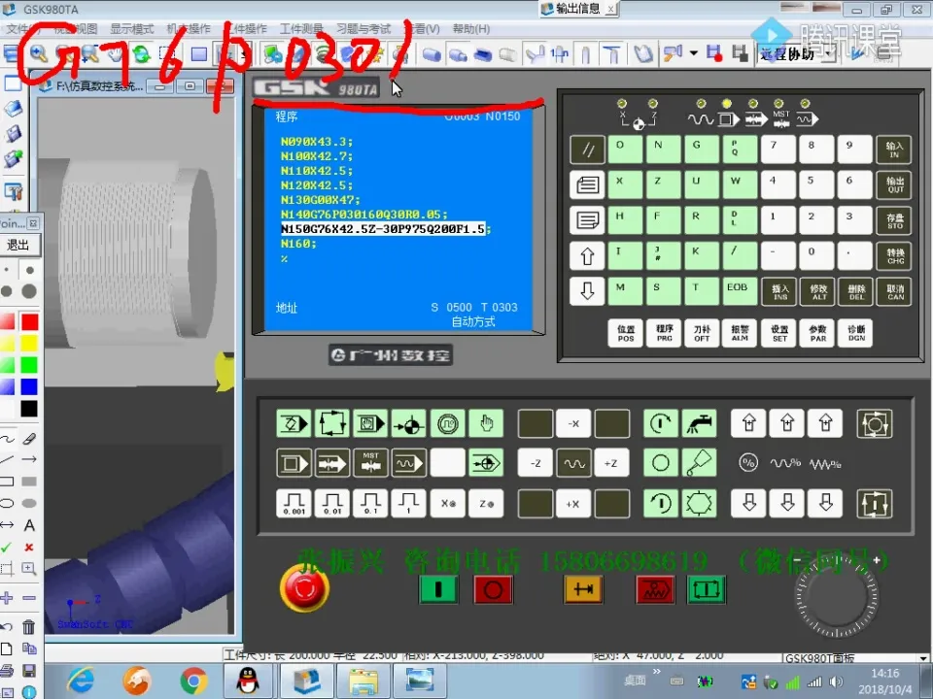Click the spindle clockwise rotation button
This screenshot has width=933, height=699.
pos(661,424)
